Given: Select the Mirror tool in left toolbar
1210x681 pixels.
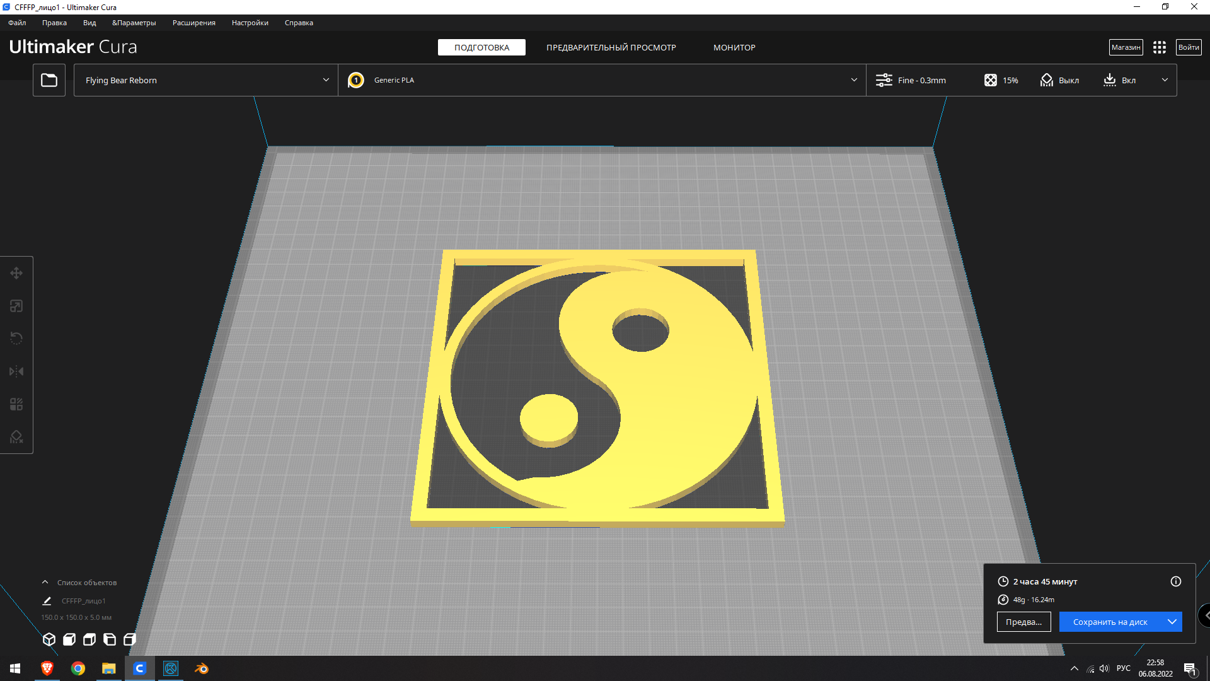Looking at the screenshot, I should 16,371.
